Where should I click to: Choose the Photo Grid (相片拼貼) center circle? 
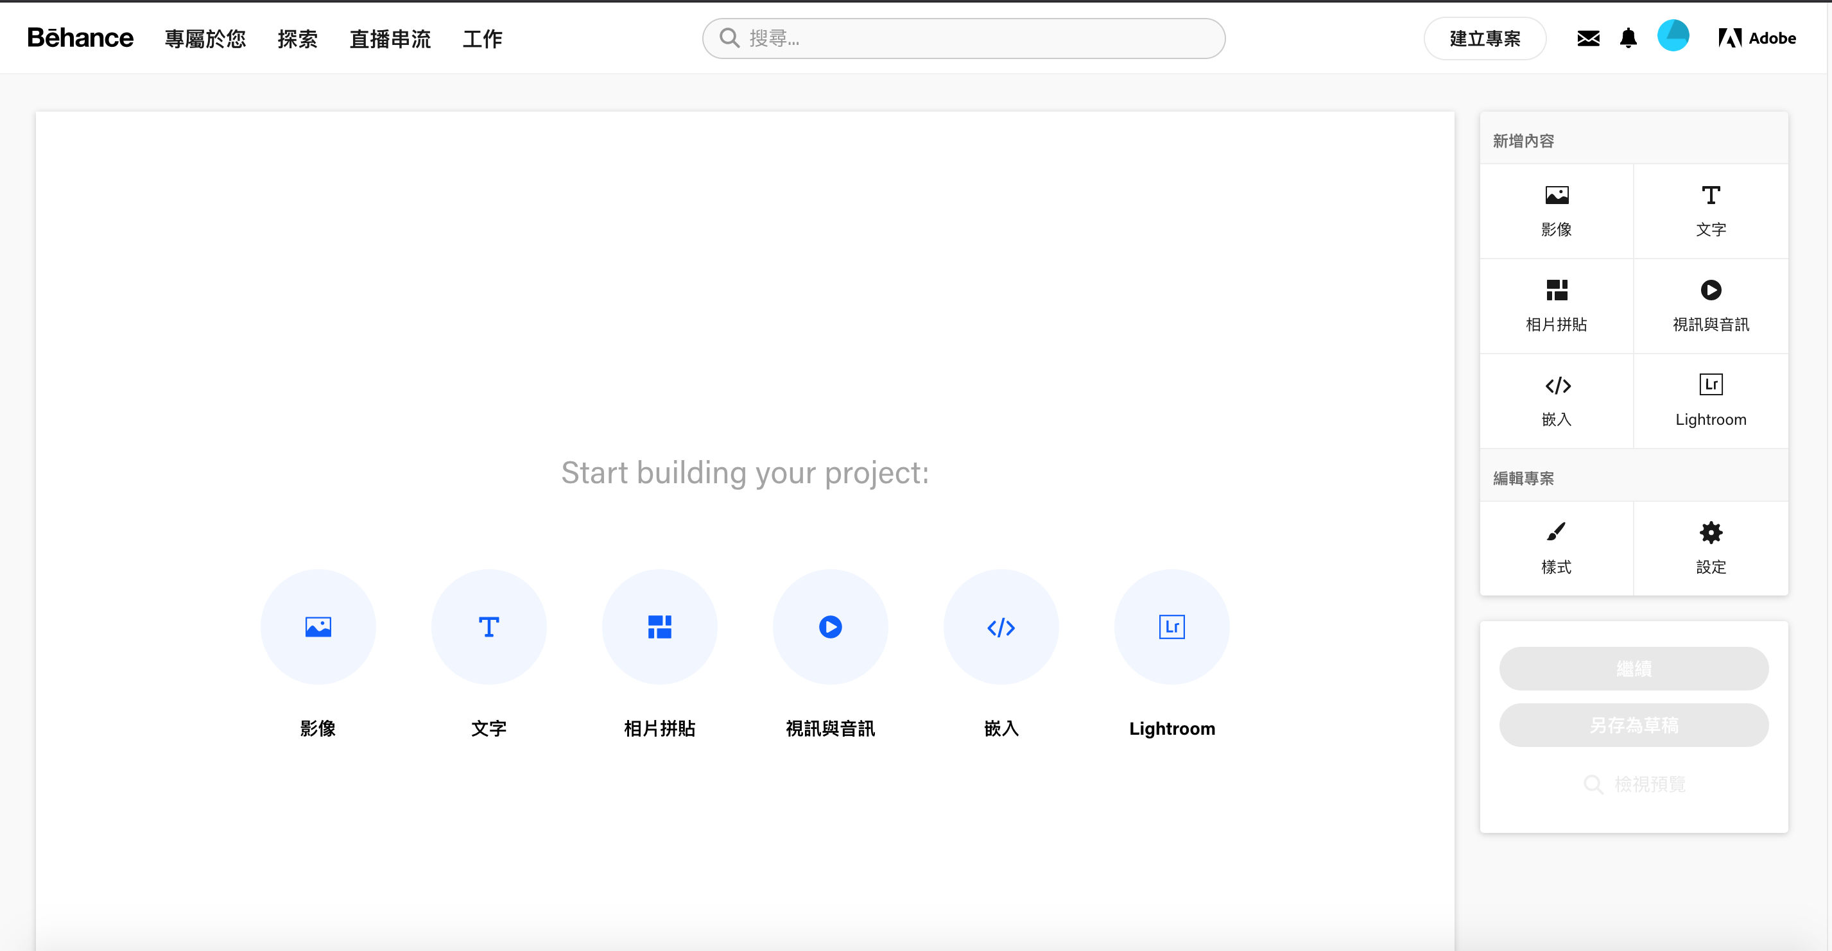coord(659,626)
